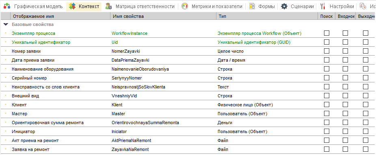Click the Метрики и показатели gauge icon
Image resolution: width=376 pixels, height=155 pixels.
pyautogui.click(x=184, y=6)
